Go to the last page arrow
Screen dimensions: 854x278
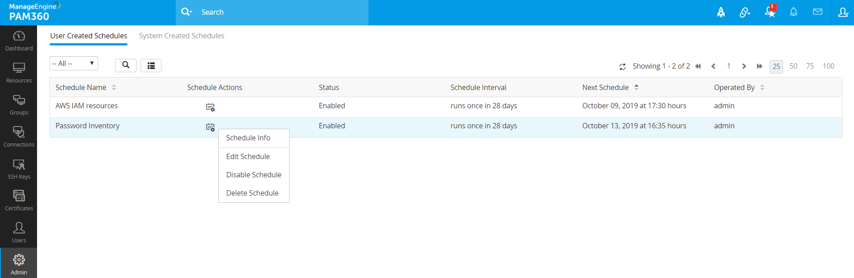[759, 66]
